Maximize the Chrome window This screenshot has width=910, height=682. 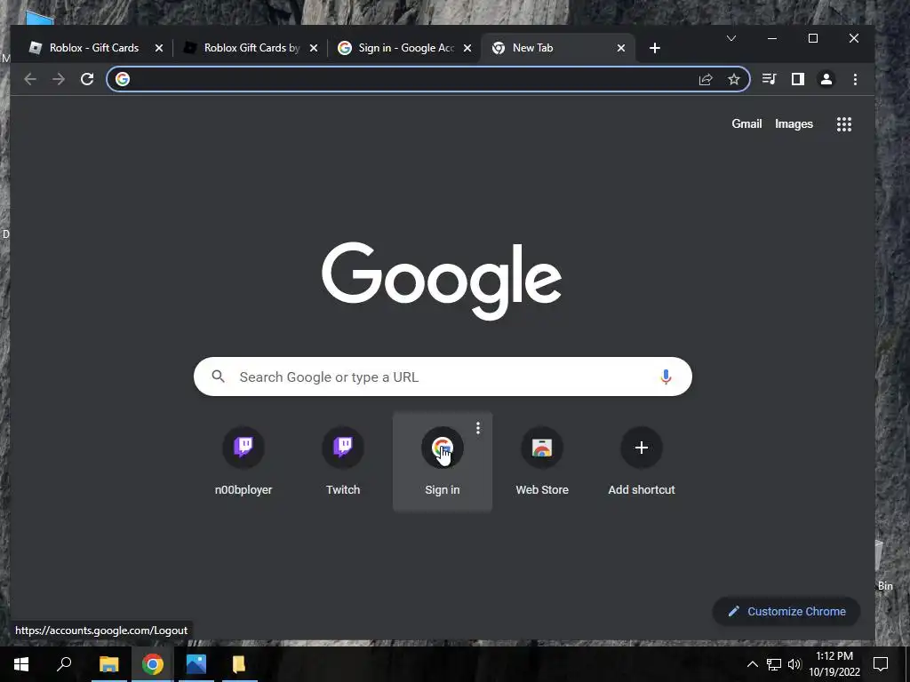[x=813, y=38]
